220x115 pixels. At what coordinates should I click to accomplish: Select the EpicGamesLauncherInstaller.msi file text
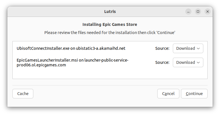coord(73,62)
